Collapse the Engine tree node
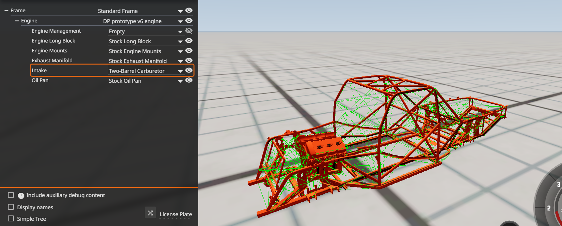 17,20
